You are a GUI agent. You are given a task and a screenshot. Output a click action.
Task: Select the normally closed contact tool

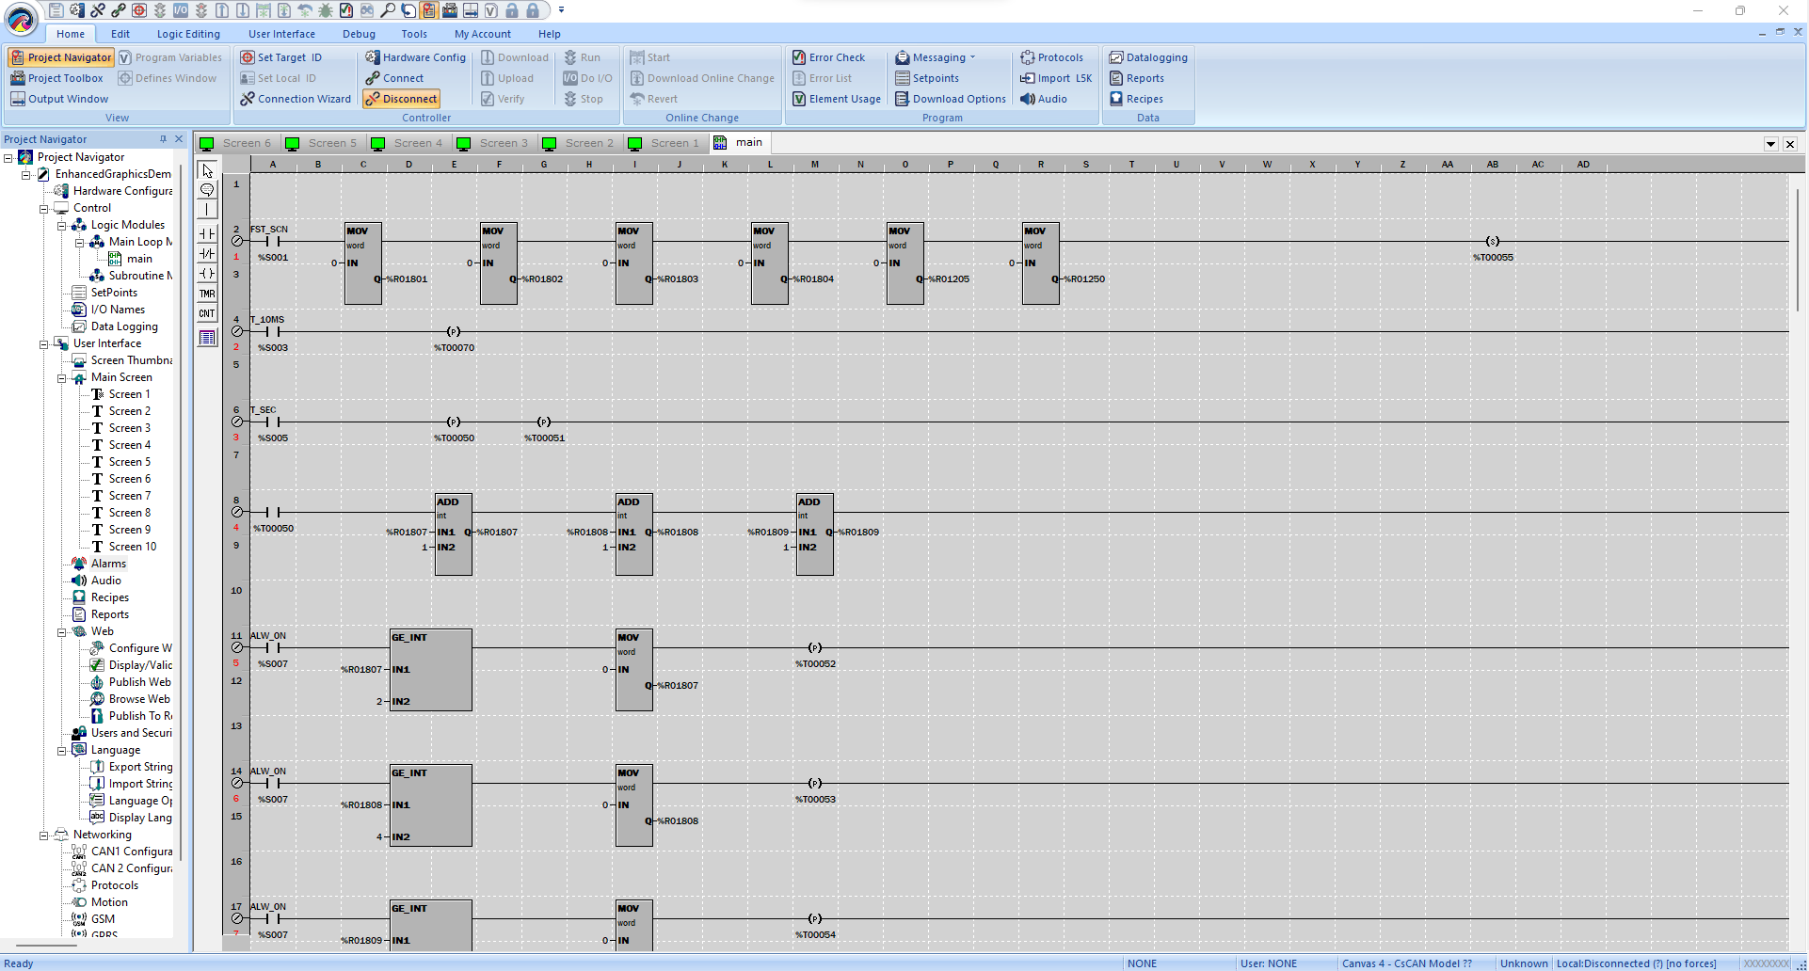[207, 253]
